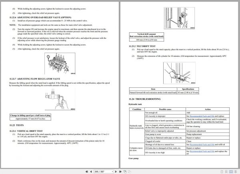Screen dimensions: 240x174
Task: Click the 'Hydraulic tank' subheading
Action: 135,104
